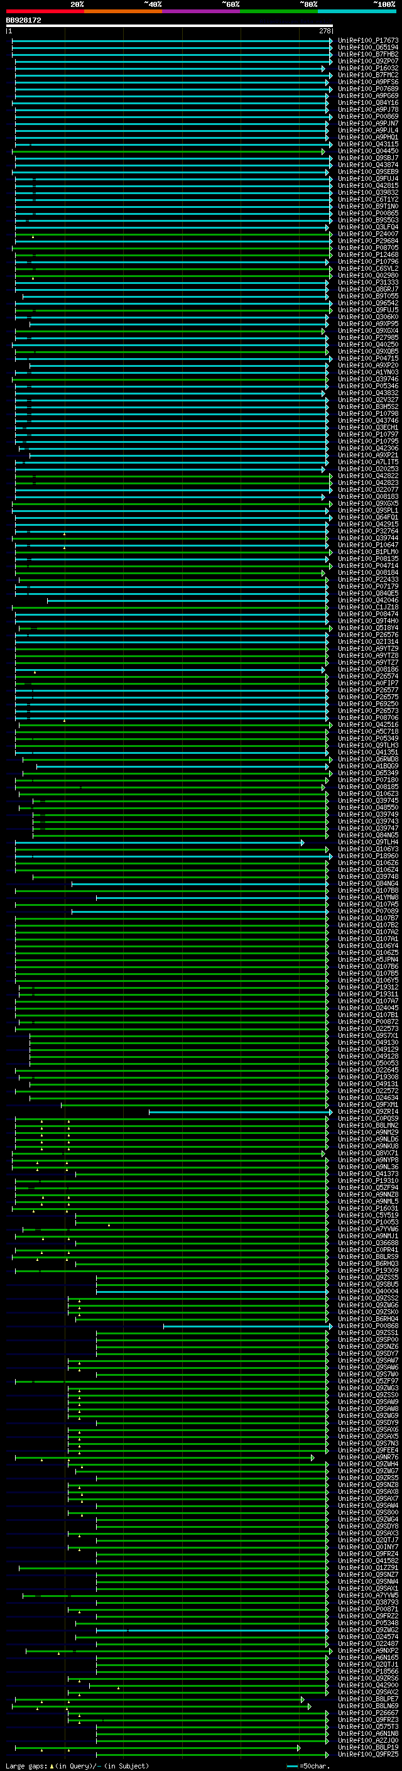This screenshot has height=1771, width=402.
Task: Select the UniRef100_P07179 label
Action: pos(368,586)
